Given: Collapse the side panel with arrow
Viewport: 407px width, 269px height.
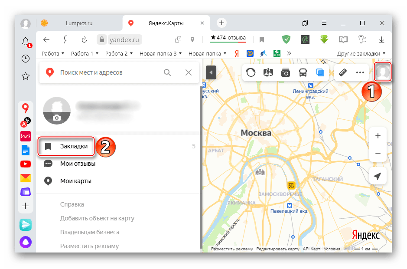Looking at the screenshot, I should coord(211,72).
